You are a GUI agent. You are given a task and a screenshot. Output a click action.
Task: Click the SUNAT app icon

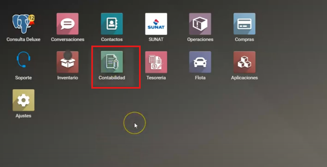coord(156,24)
